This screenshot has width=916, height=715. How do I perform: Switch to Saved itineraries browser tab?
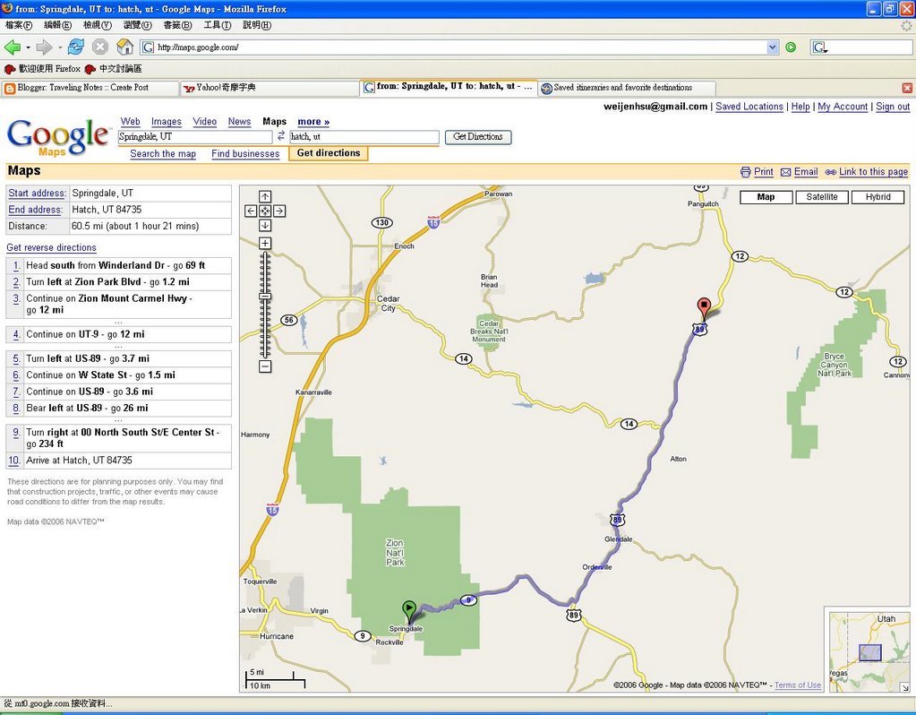click(627, 88)
